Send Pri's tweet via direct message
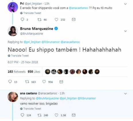Viewport: 133px width, 121px height. [x=74, y=20]
